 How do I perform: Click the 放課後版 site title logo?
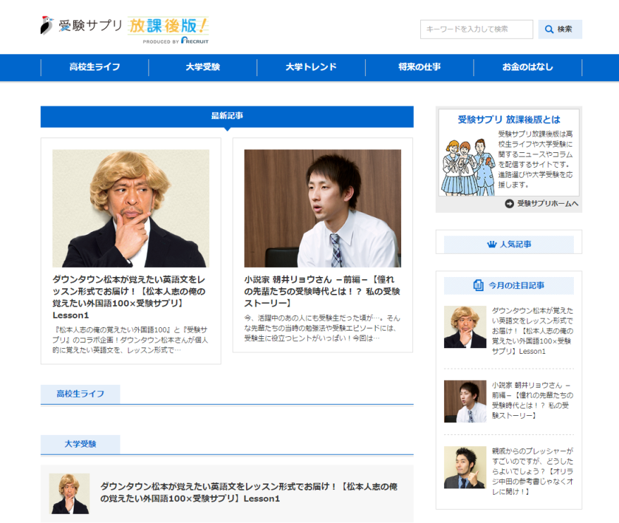(168, 27)
